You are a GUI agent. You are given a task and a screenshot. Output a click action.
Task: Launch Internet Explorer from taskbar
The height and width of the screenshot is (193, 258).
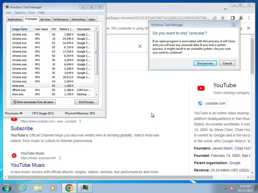tap(22, 188)
